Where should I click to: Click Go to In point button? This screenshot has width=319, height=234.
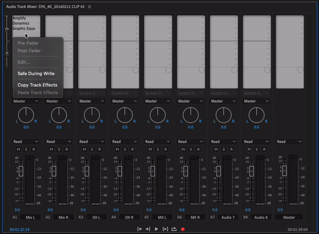[x=139, y=229]
